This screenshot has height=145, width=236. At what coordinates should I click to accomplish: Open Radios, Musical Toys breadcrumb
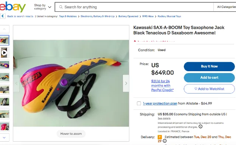169,16
